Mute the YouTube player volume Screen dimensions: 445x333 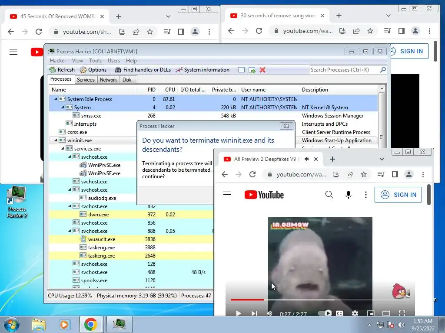269,313
